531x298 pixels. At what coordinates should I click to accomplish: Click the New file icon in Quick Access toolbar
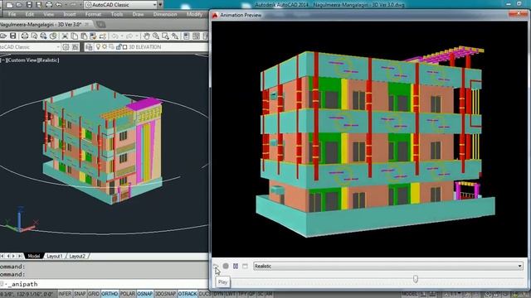(x=9, y=5)
